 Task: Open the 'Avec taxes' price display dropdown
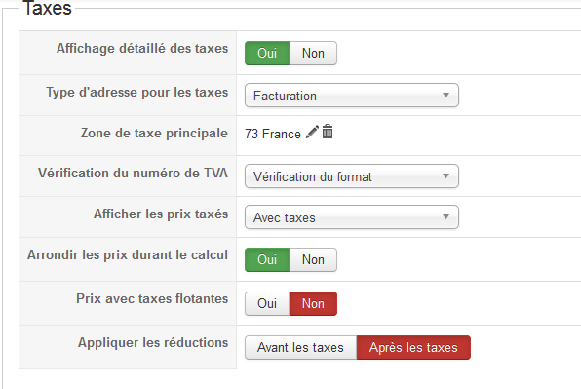click(x=352, y=217)
